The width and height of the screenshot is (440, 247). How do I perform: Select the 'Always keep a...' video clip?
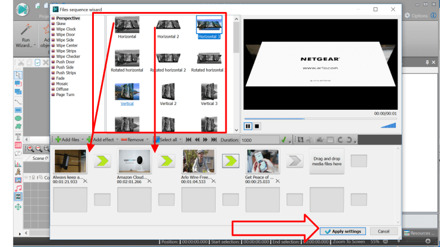[x=70, y=161]
